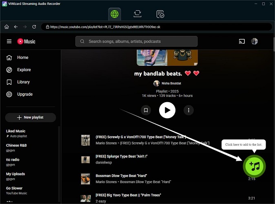Click the Nisha Boutdat author link
This screenshot has height=204, width=275.
pos(171,83)
